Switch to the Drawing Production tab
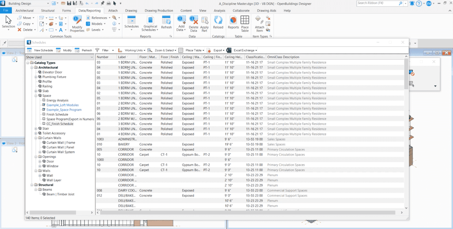The width and height of the screenshot is (453, 229). 159,11
